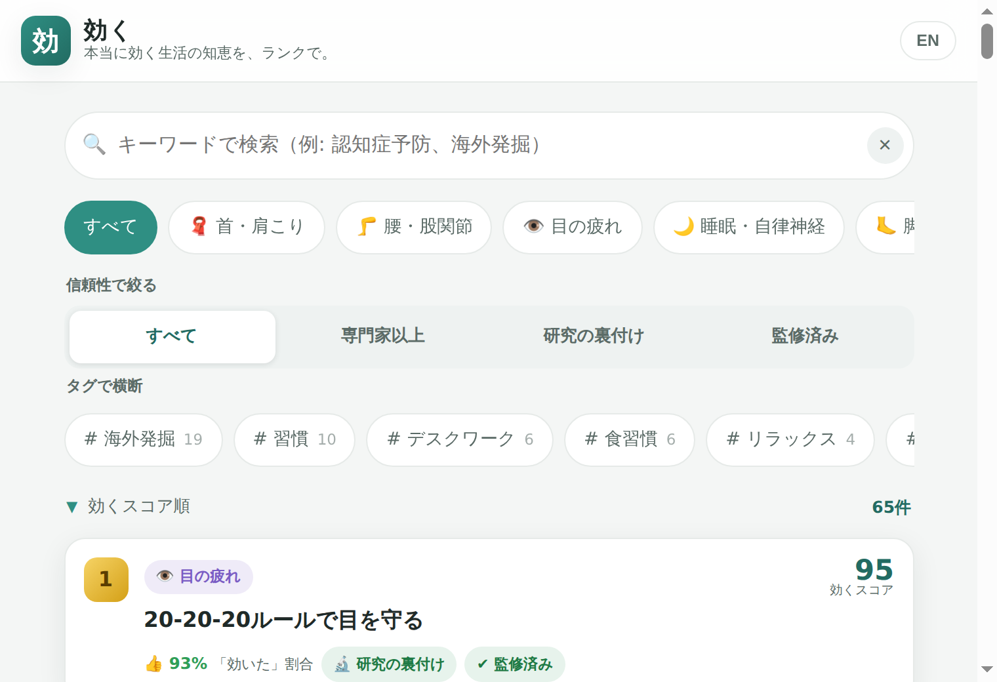
Task: Click the 65件 result count
Action: coord(891,507)
